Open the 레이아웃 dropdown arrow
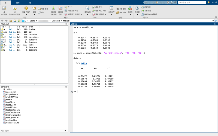 point(111,14)
